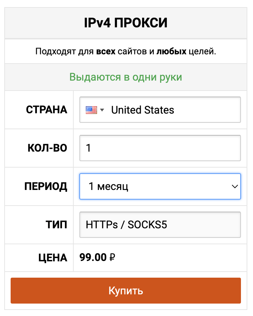Click the ТИП row label
The width and height of the screenshot is (253, 316).
click(57, 224)
